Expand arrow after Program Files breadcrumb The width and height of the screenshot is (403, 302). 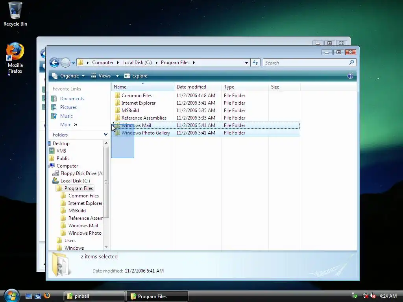(x=194, y=63)
